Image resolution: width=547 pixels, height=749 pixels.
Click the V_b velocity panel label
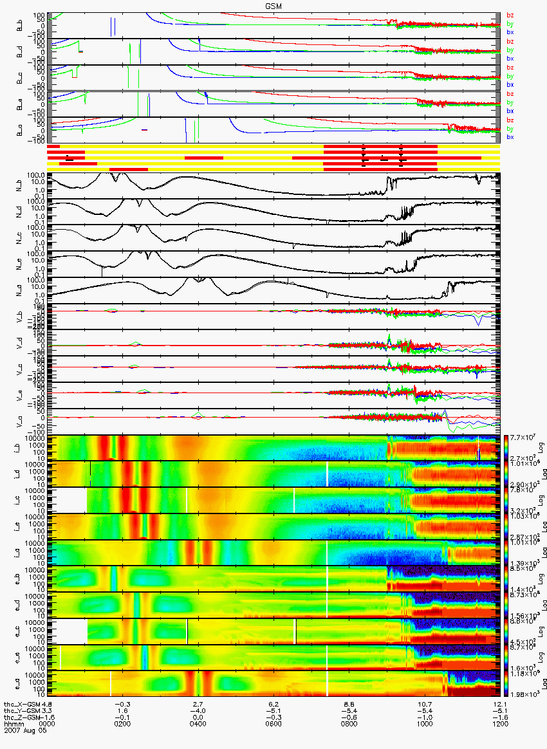(19, 316)
